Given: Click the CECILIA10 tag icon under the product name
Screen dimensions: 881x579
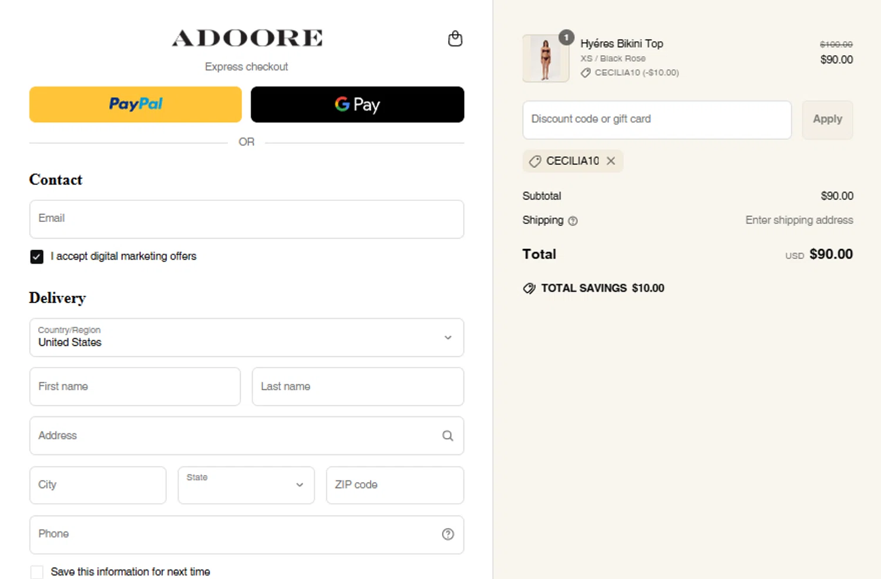Looking at the screenshot, I should [586, 73].
